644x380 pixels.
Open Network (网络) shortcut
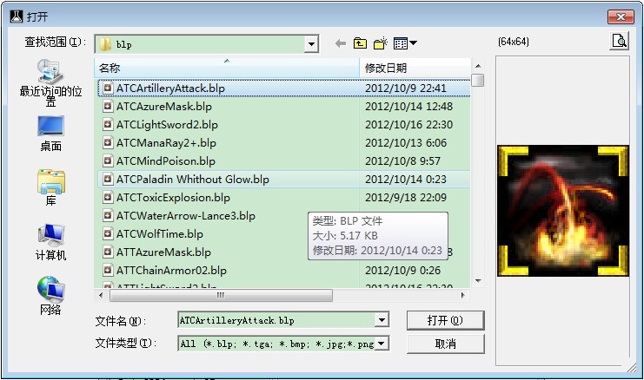click(x=50, y=296)
